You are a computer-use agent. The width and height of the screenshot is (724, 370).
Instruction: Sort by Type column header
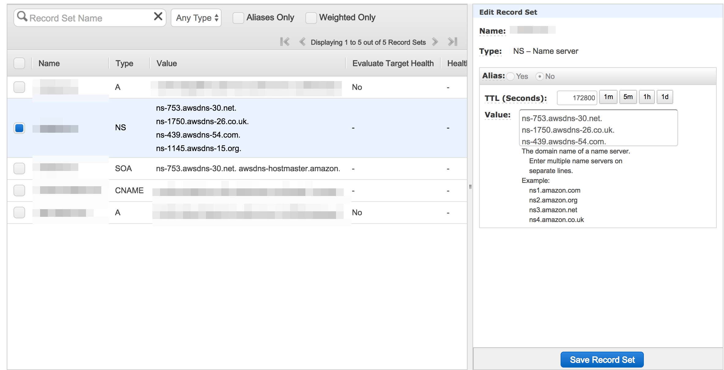pyautogui.click(x=124, y=63)
